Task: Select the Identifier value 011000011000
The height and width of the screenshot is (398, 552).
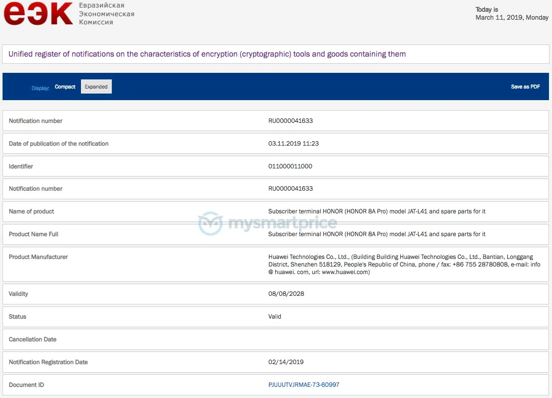Action: point(290,166)
